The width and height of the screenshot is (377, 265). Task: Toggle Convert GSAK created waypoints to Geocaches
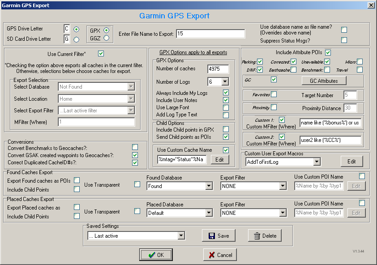pos(135,155)
